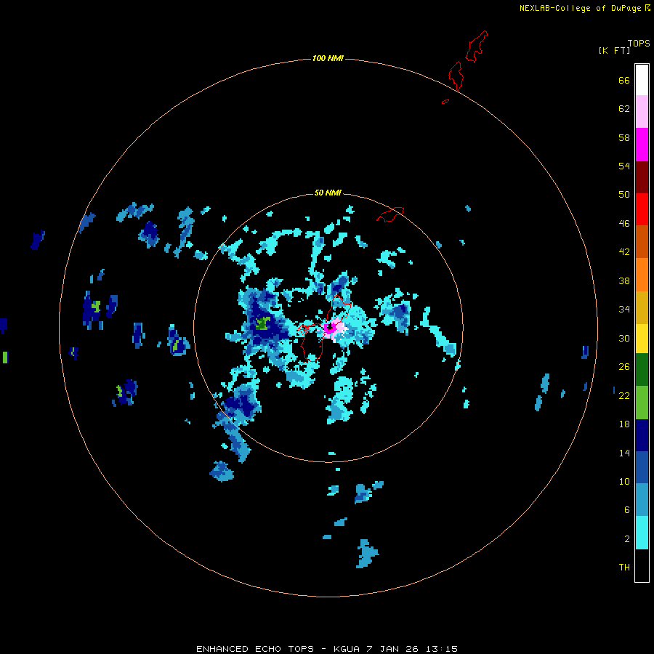Click the 18 value on the legend
The height and width of the screenshot is (654, 654).
pos(624,424)
